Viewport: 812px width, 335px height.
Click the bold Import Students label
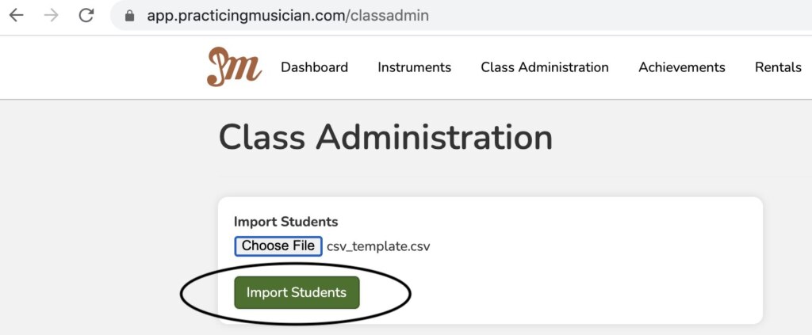(x=285, y=222)
